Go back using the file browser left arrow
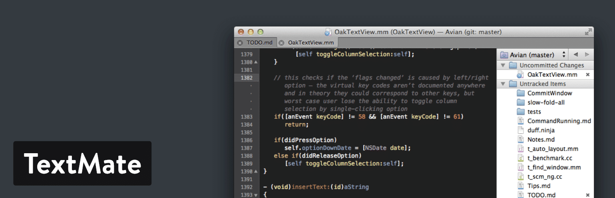Screen dimensions: 615x198 point(575,54)
